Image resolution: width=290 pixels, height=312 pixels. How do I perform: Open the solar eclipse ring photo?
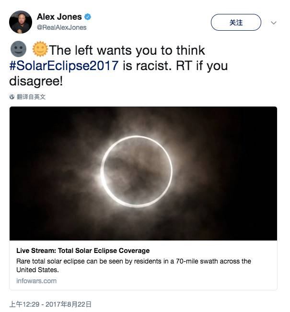[143, 173]
